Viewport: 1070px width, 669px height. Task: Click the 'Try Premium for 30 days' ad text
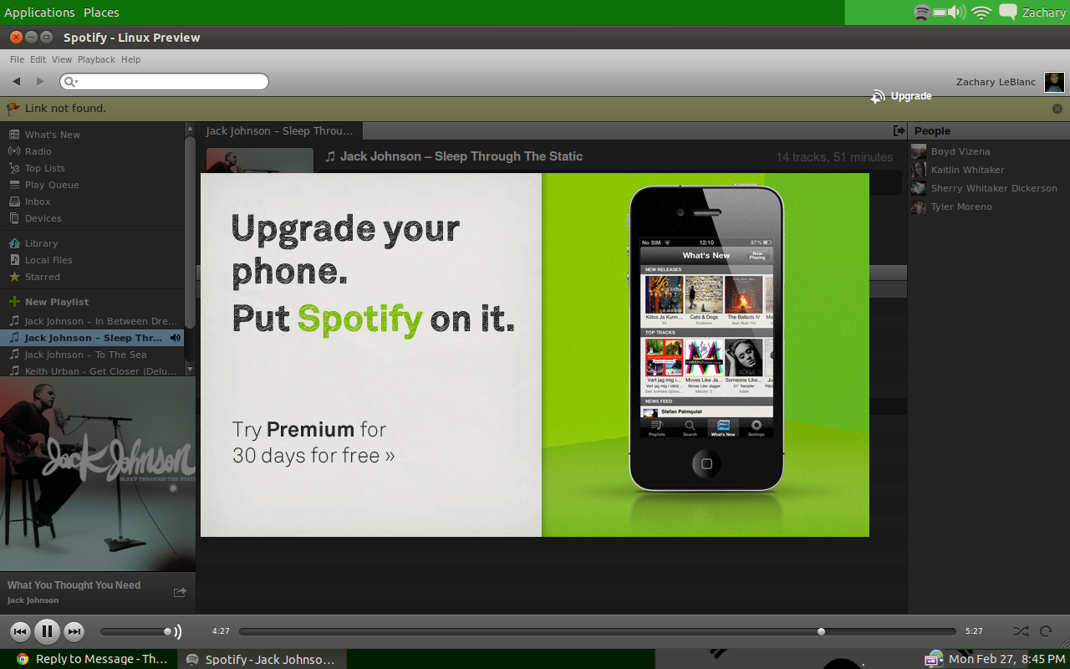click(x=313, y=442)
